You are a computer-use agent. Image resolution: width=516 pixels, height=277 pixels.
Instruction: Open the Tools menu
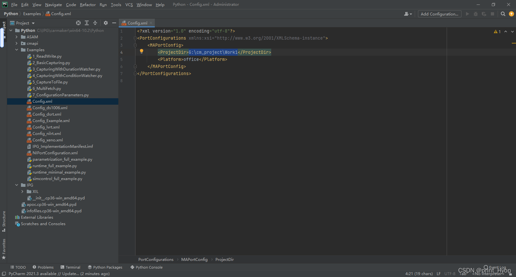[x=116, y=5]
